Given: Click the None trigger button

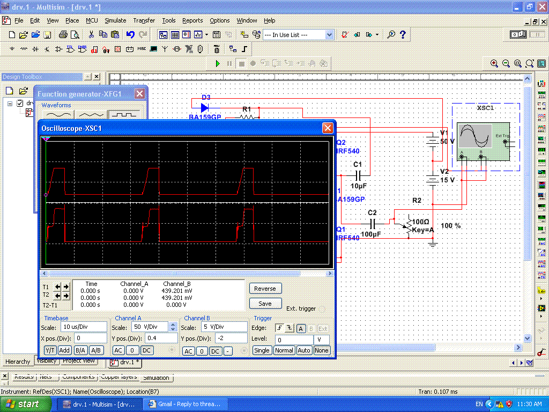Looking at the screenshot, I should pos(322,350).
